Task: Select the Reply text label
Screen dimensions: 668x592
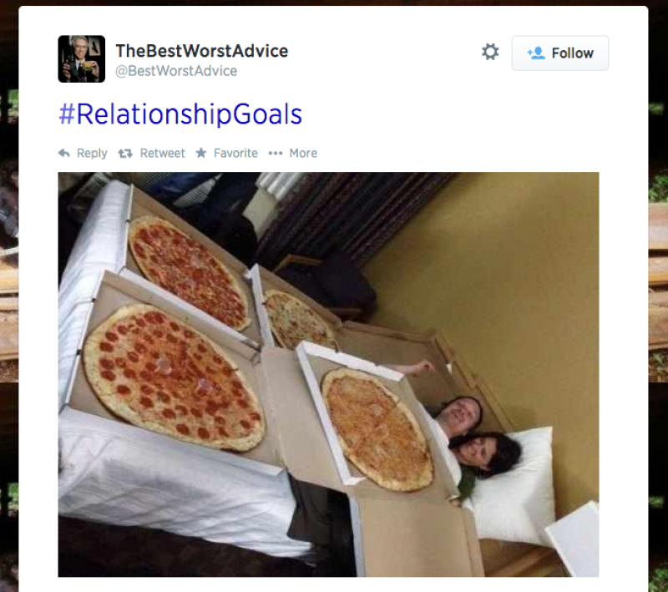Action: coord(92,154)
